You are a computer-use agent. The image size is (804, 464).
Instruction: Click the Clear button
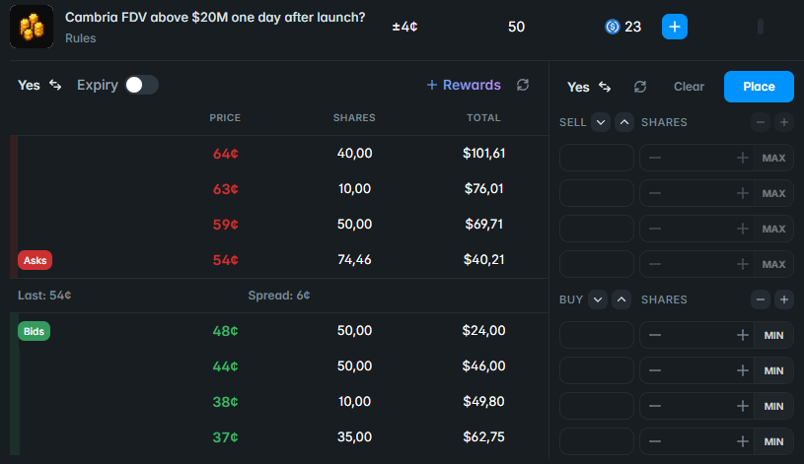pyautogui.click(x=689, y=87)
